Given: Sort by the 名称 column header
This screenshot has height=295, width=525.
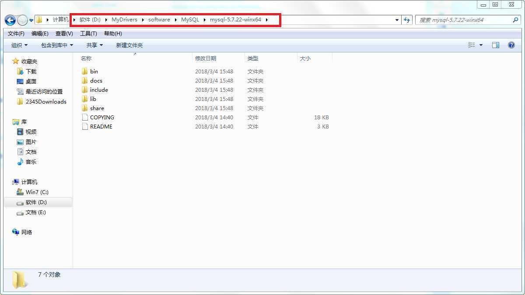Looking at the screenshot, I should coord(86,58).
